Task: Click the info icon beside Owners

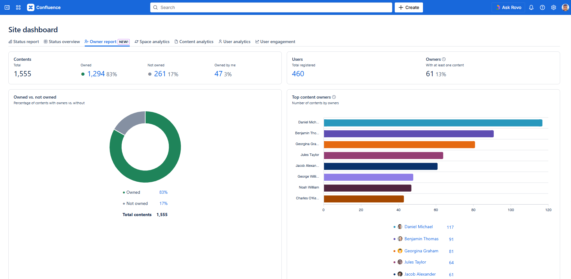Action: pyautogui.click(x=444, y=59)
